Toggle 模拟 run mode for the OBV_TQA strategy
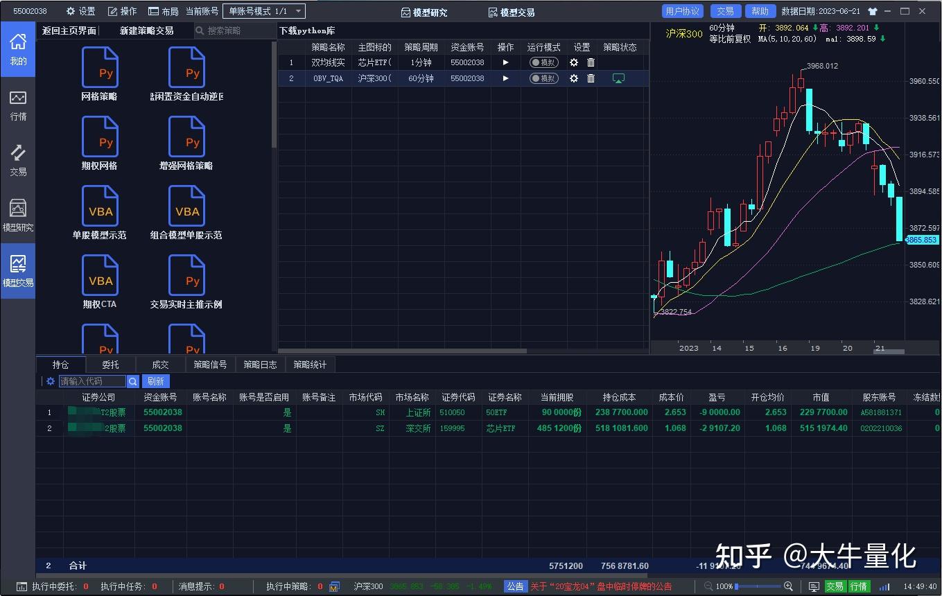942x596 pixels. (x=544, y=78)
